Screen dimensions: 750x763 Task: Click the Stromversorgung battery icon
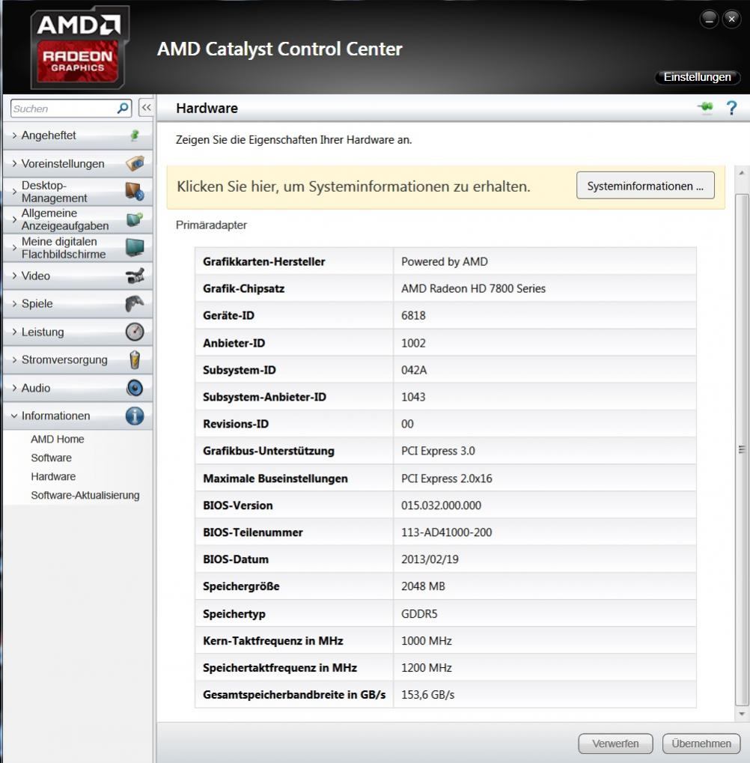[x=135, y=359]
